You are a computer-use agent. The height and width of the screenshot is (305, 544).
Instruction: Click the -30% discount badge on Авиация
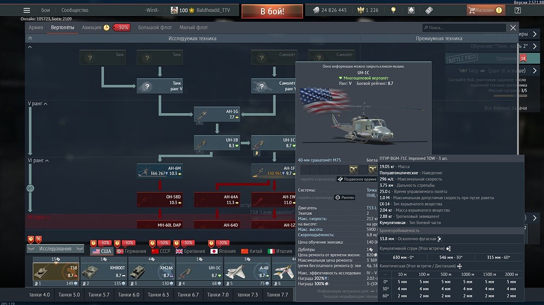click(x=121, y=27)
